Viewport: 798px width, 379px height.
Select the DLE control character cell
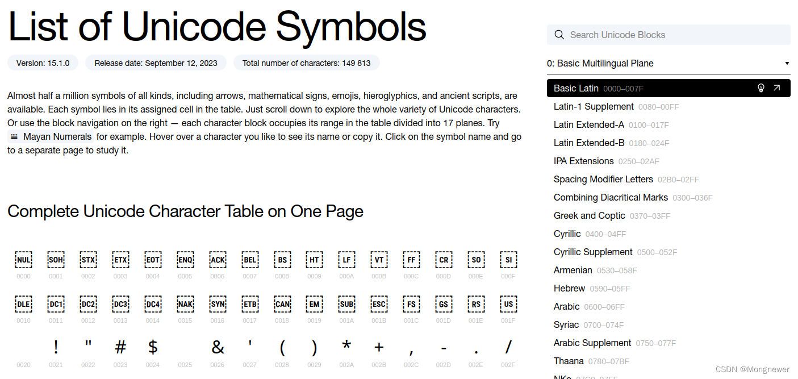tap(23, 304)
